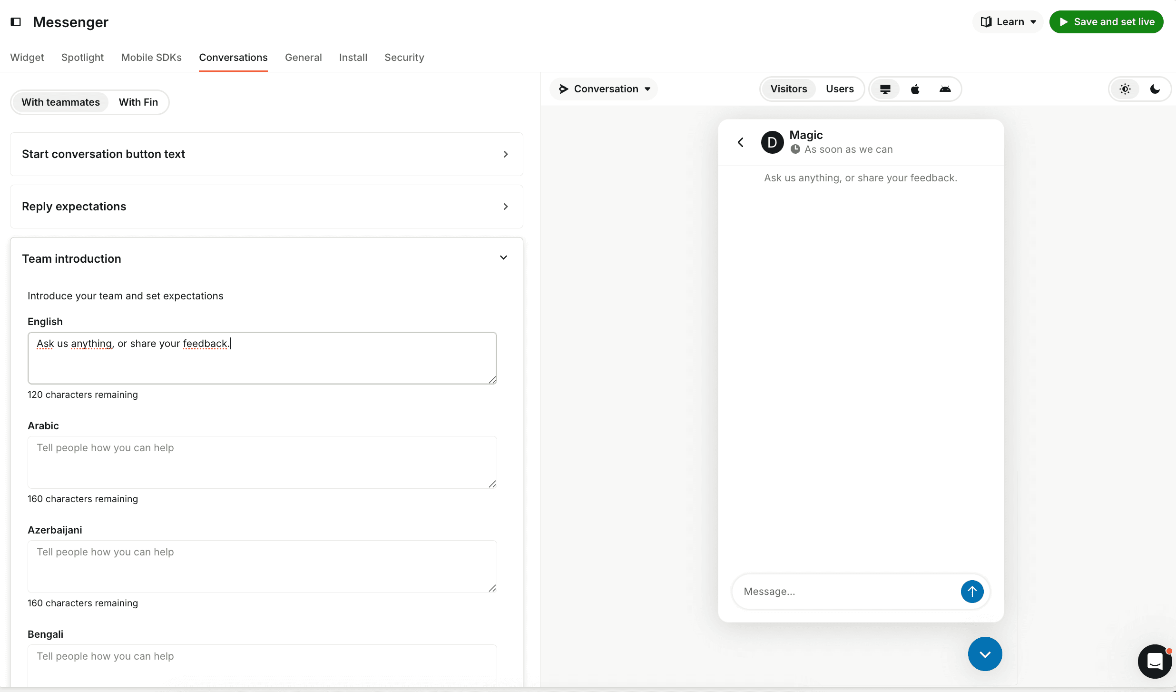Select the Conversations tab
This screenshot has height=692, width=1176.
click(233, 57)
